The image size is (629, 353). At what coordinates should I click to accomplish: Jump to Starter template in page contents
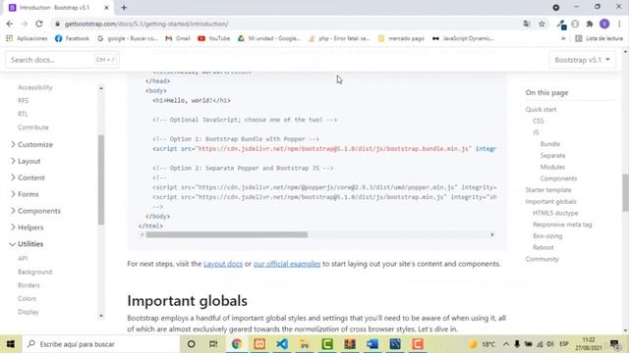[548, 190]
